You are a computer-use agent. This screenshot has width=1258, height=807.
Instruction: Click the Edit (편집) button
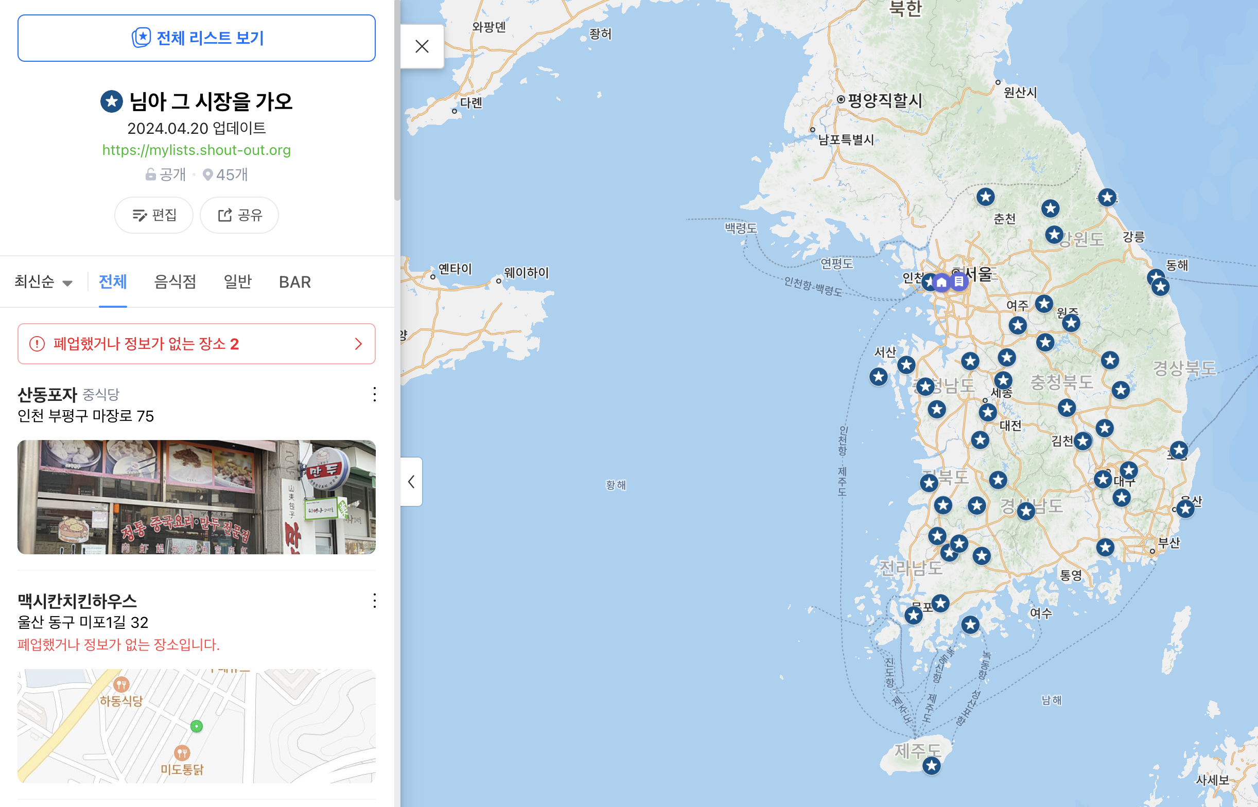click(x=154, y=215)
